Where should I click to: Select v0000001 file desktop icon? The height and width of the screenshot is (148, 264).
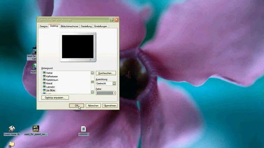click(83, 131)
